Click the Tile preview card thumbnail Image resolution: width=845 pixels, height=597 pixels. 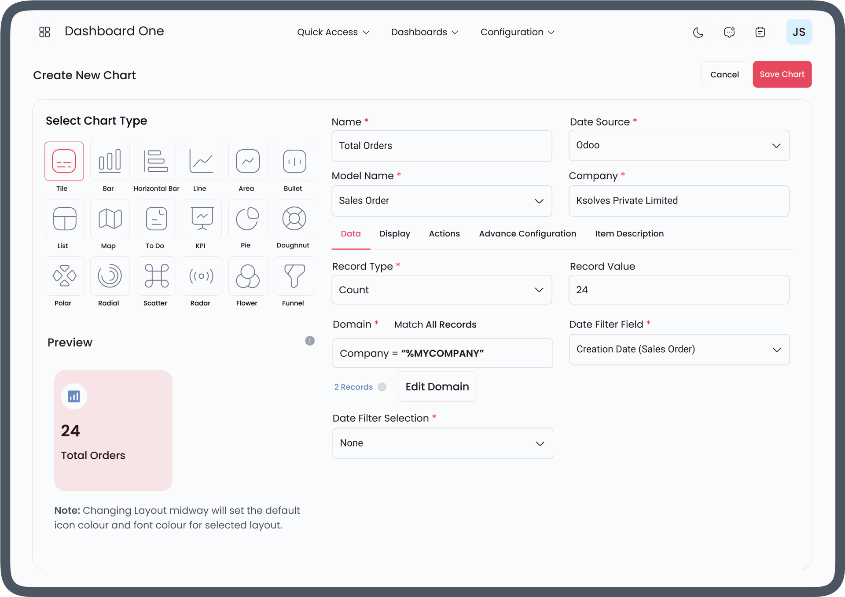113,430
